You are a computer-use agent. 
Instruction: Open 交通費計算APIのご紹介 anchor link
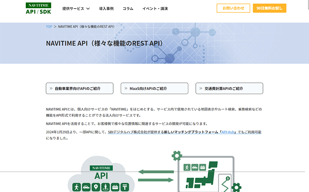(x=229, y=88)
